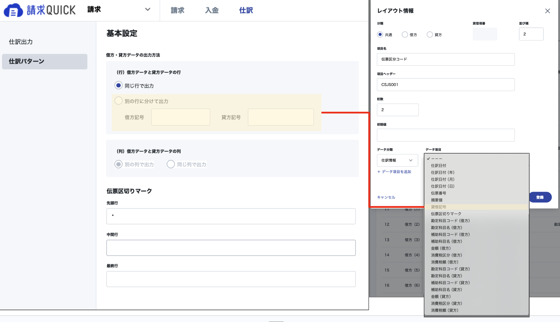
Task: Select the 同じ行で出力 radio button
Action: 119,85
